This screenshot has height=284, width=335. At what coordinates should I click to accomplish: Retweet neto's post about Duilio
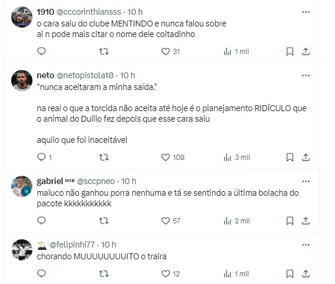(x=104, y=158)
